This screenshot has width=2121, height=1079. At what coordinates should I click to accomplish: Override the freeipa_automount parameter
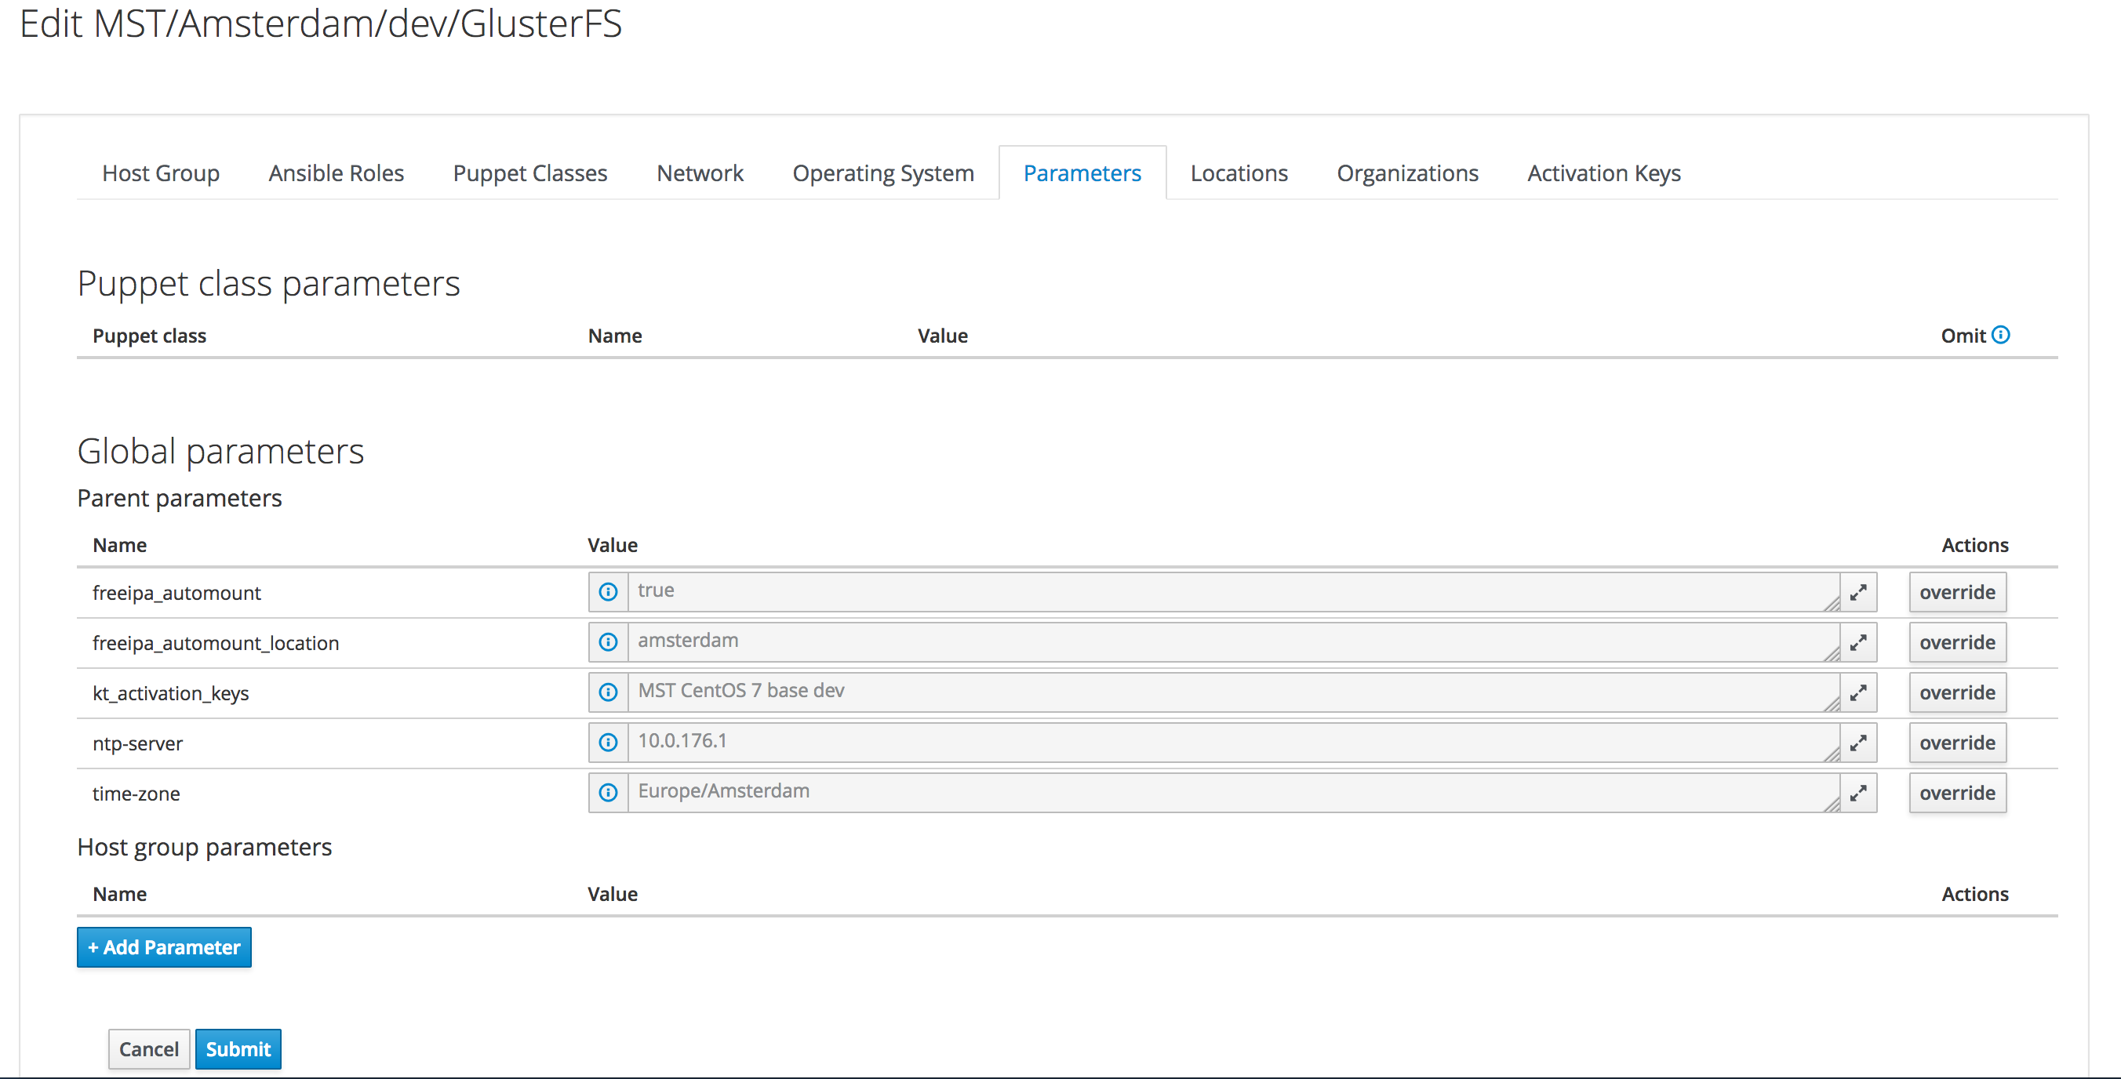click(1957, 592)
